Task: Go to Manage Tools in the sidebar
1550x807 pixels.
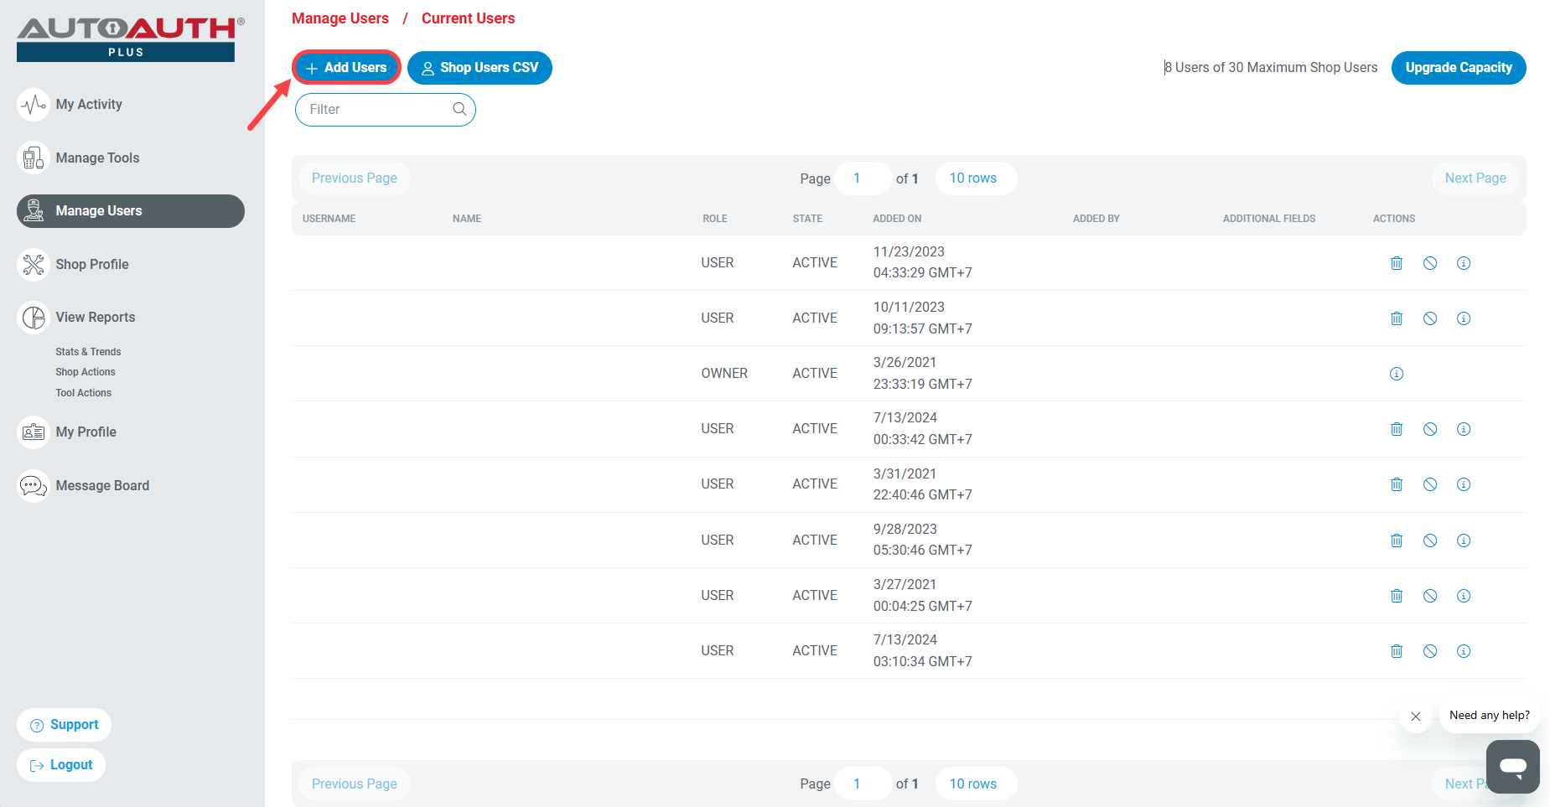Action: pos(97,158)
